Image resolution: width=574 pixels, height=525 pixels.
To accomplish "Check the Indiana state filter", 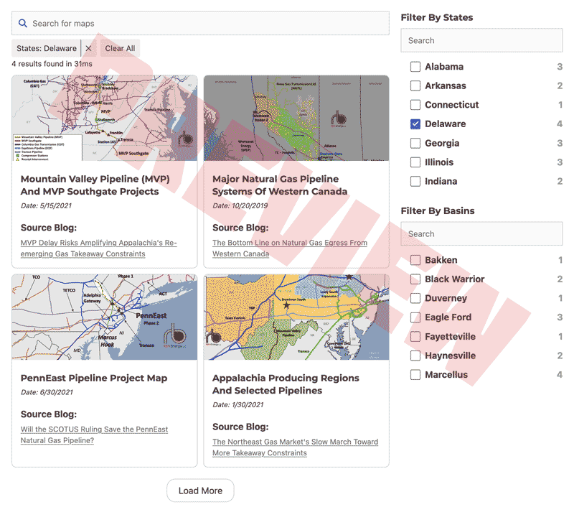I will tap(415, 182).
